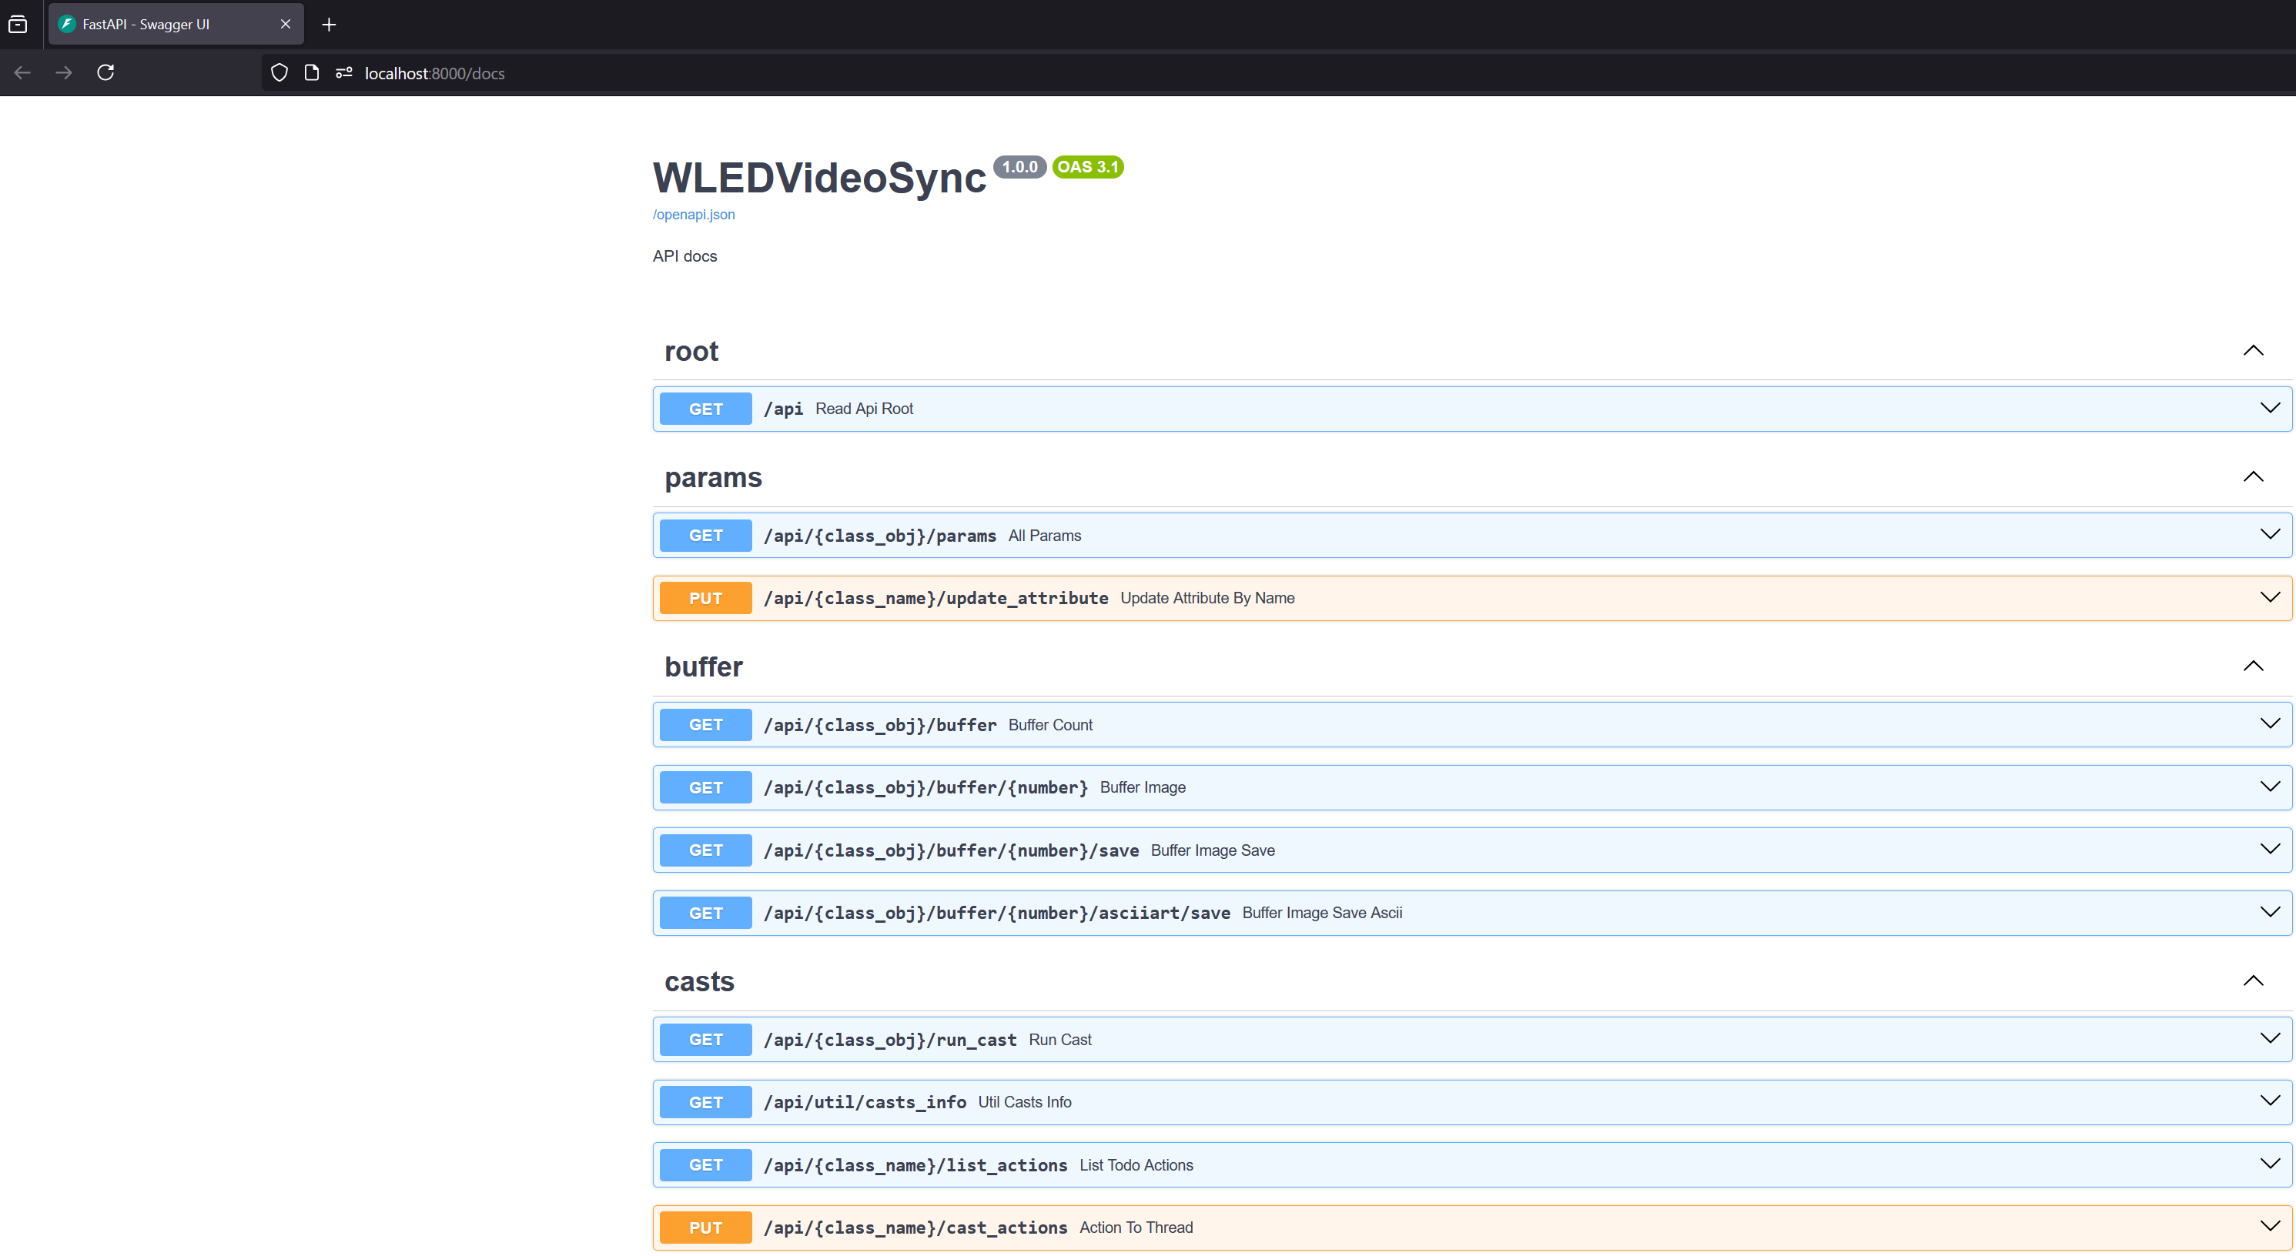Open a new browser tab

tap(329, 24)
